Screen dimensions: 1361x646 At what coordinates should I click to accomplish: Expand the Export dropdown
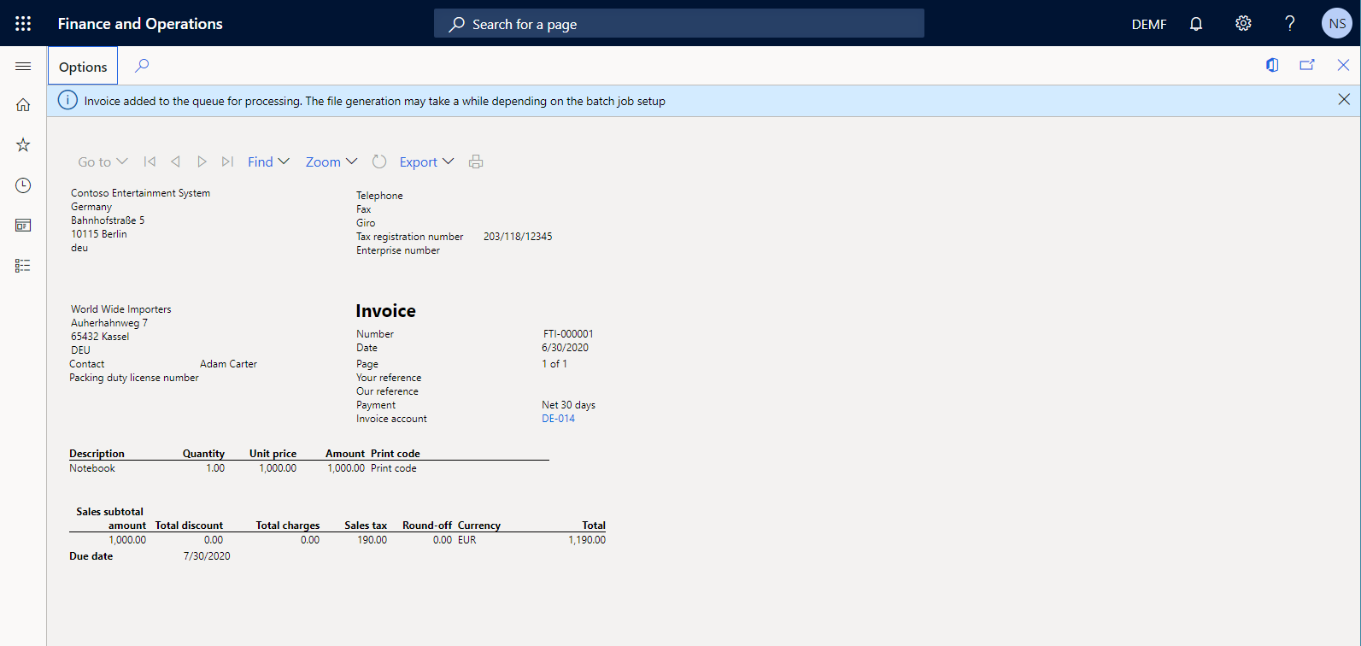click(426, 161)
